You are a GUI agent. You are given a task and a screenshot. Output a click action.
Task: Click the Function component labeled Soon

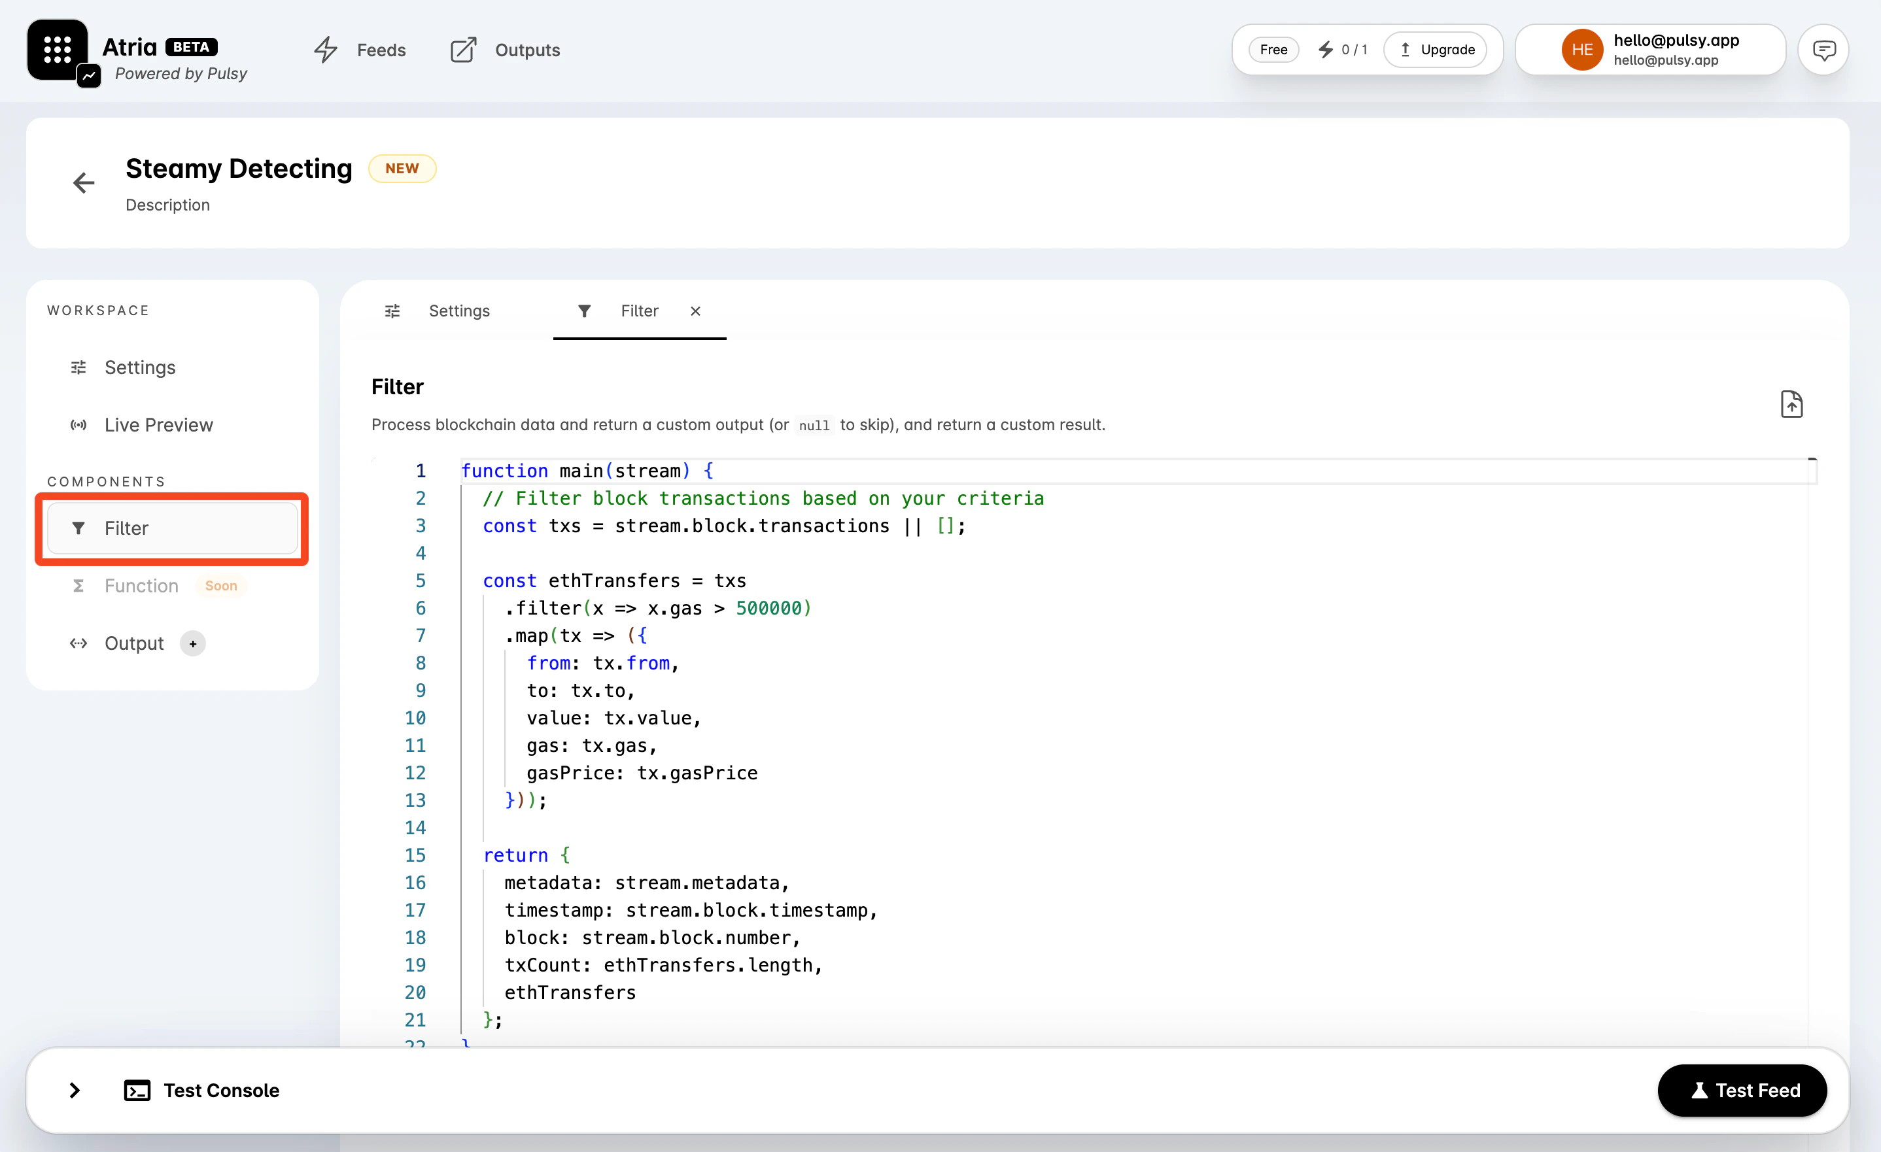tap(173, 586)
